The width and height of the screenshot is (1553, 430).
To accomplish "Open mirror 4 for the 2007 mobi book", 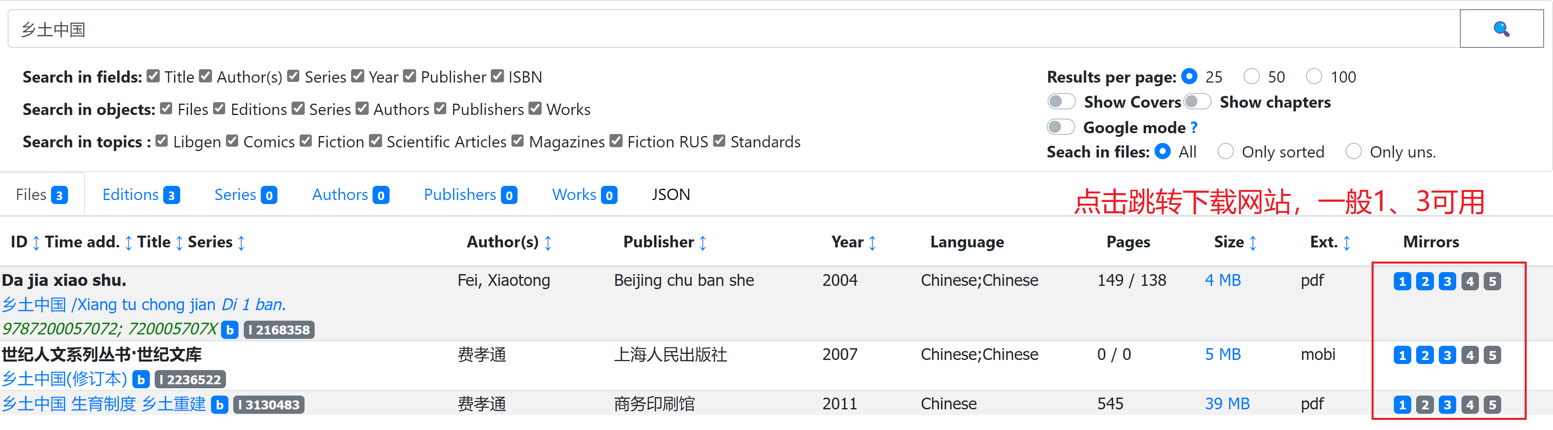I will coord(1470,355).
